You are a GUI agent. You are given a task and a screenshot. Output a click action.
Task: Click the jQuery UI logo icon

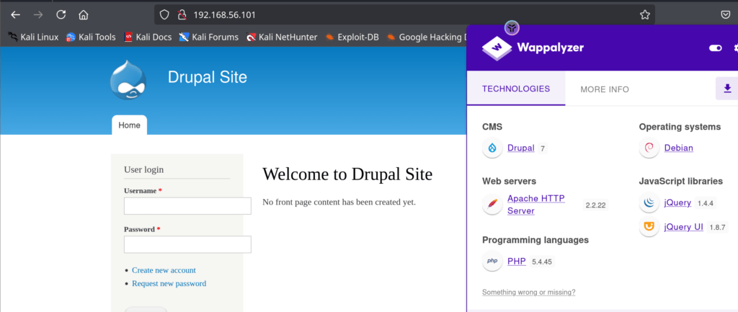pyautogui.click(x=649, y=227)
